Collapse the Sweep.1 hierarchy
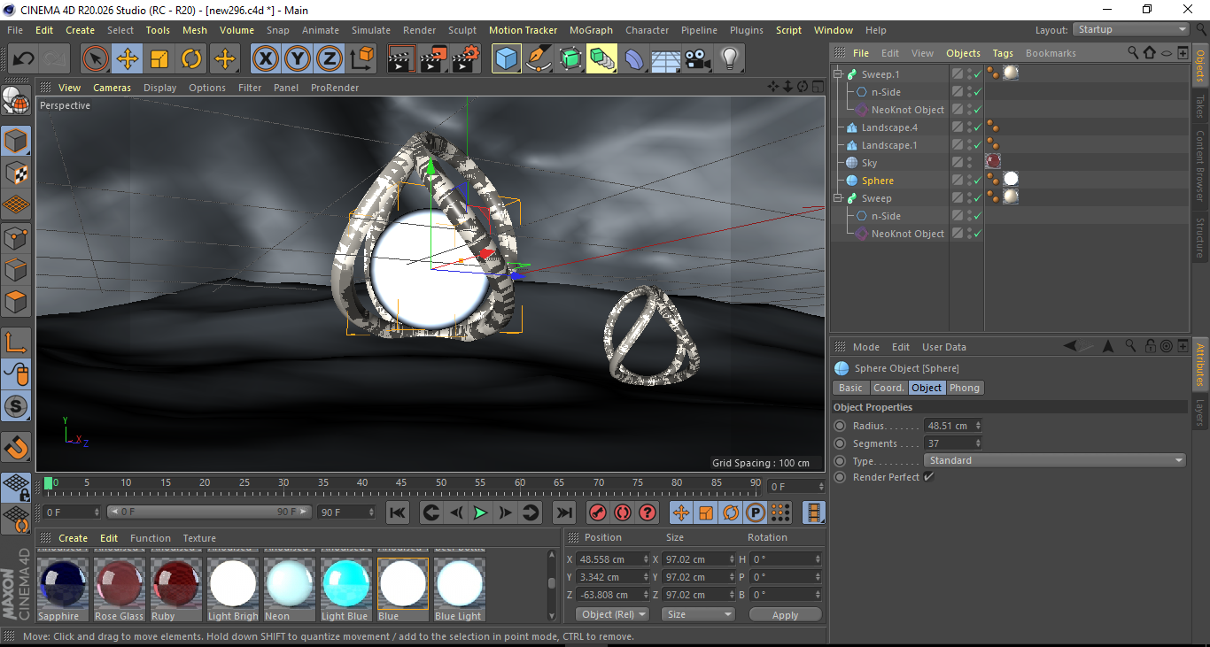Viewport: 1210px width, 647px height. pos(838,74)
